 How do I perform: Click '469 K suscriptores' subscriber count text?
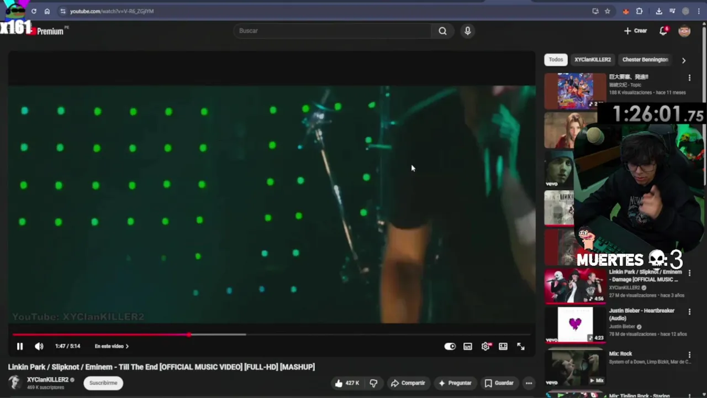(45, 387)
